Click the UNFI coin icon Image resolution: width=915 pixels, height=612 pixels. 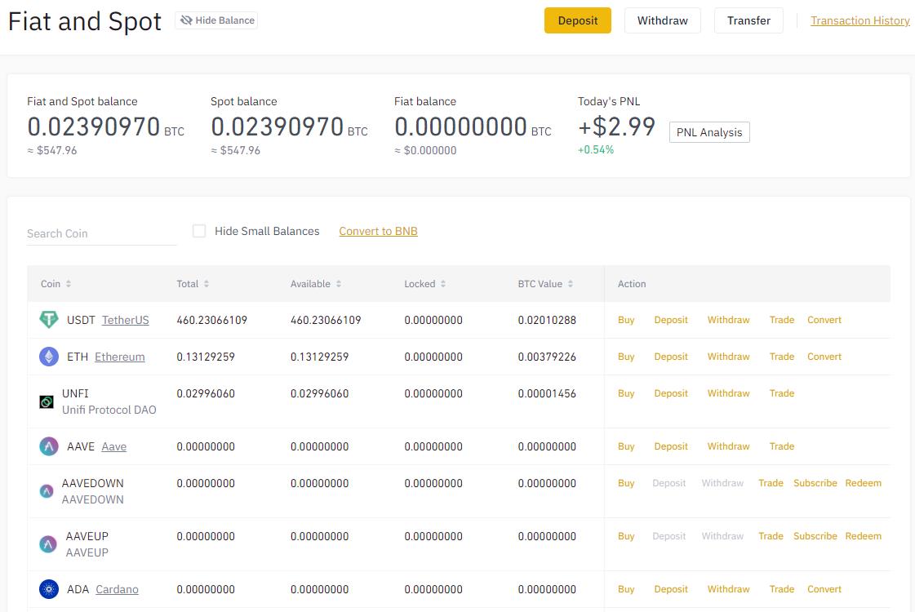point(46,401)
